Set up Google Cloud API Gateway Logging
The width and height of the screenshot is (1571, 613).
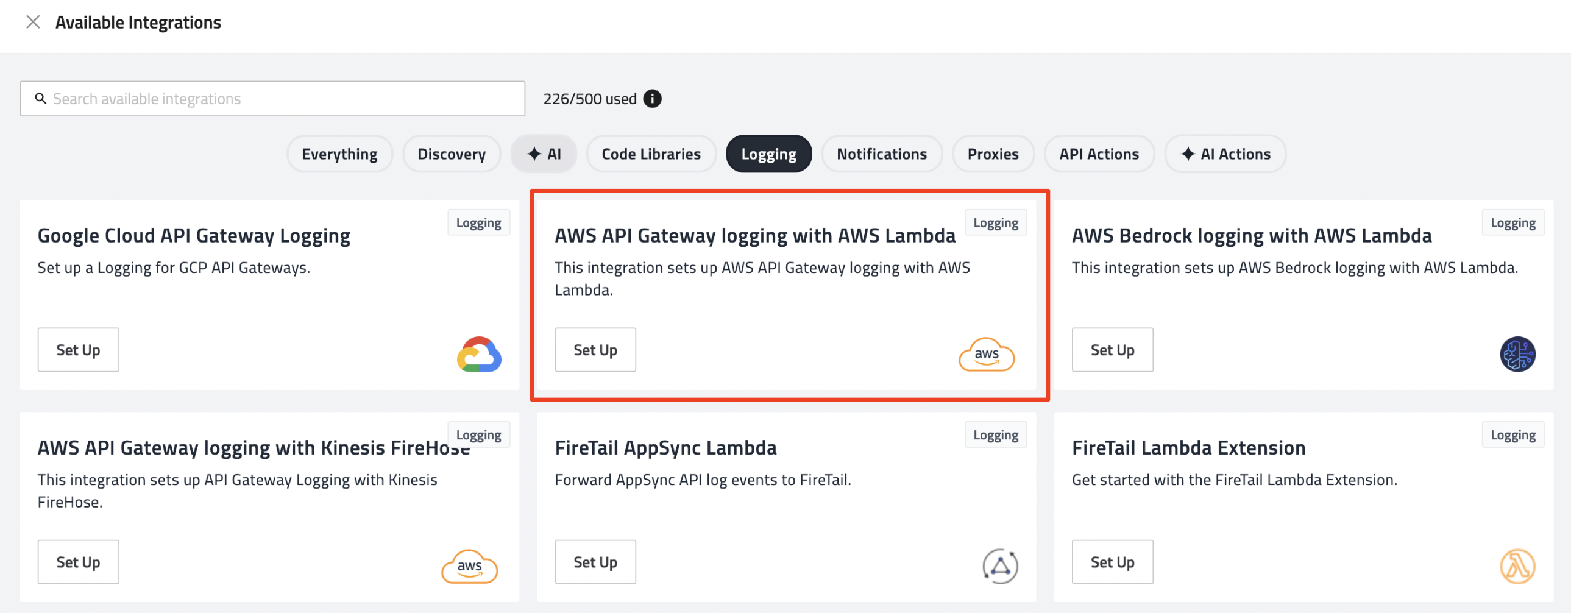[x=78, y=350]
